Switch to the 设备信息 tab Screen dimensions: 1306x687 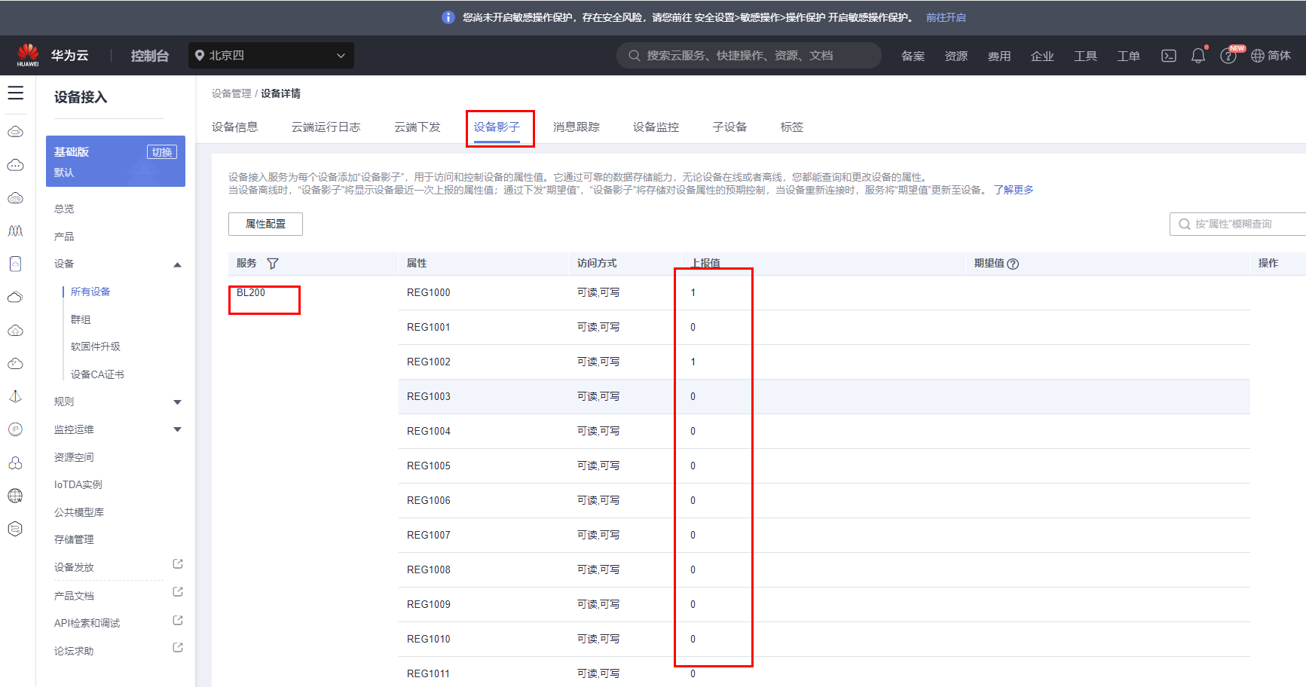click(235, 127)
